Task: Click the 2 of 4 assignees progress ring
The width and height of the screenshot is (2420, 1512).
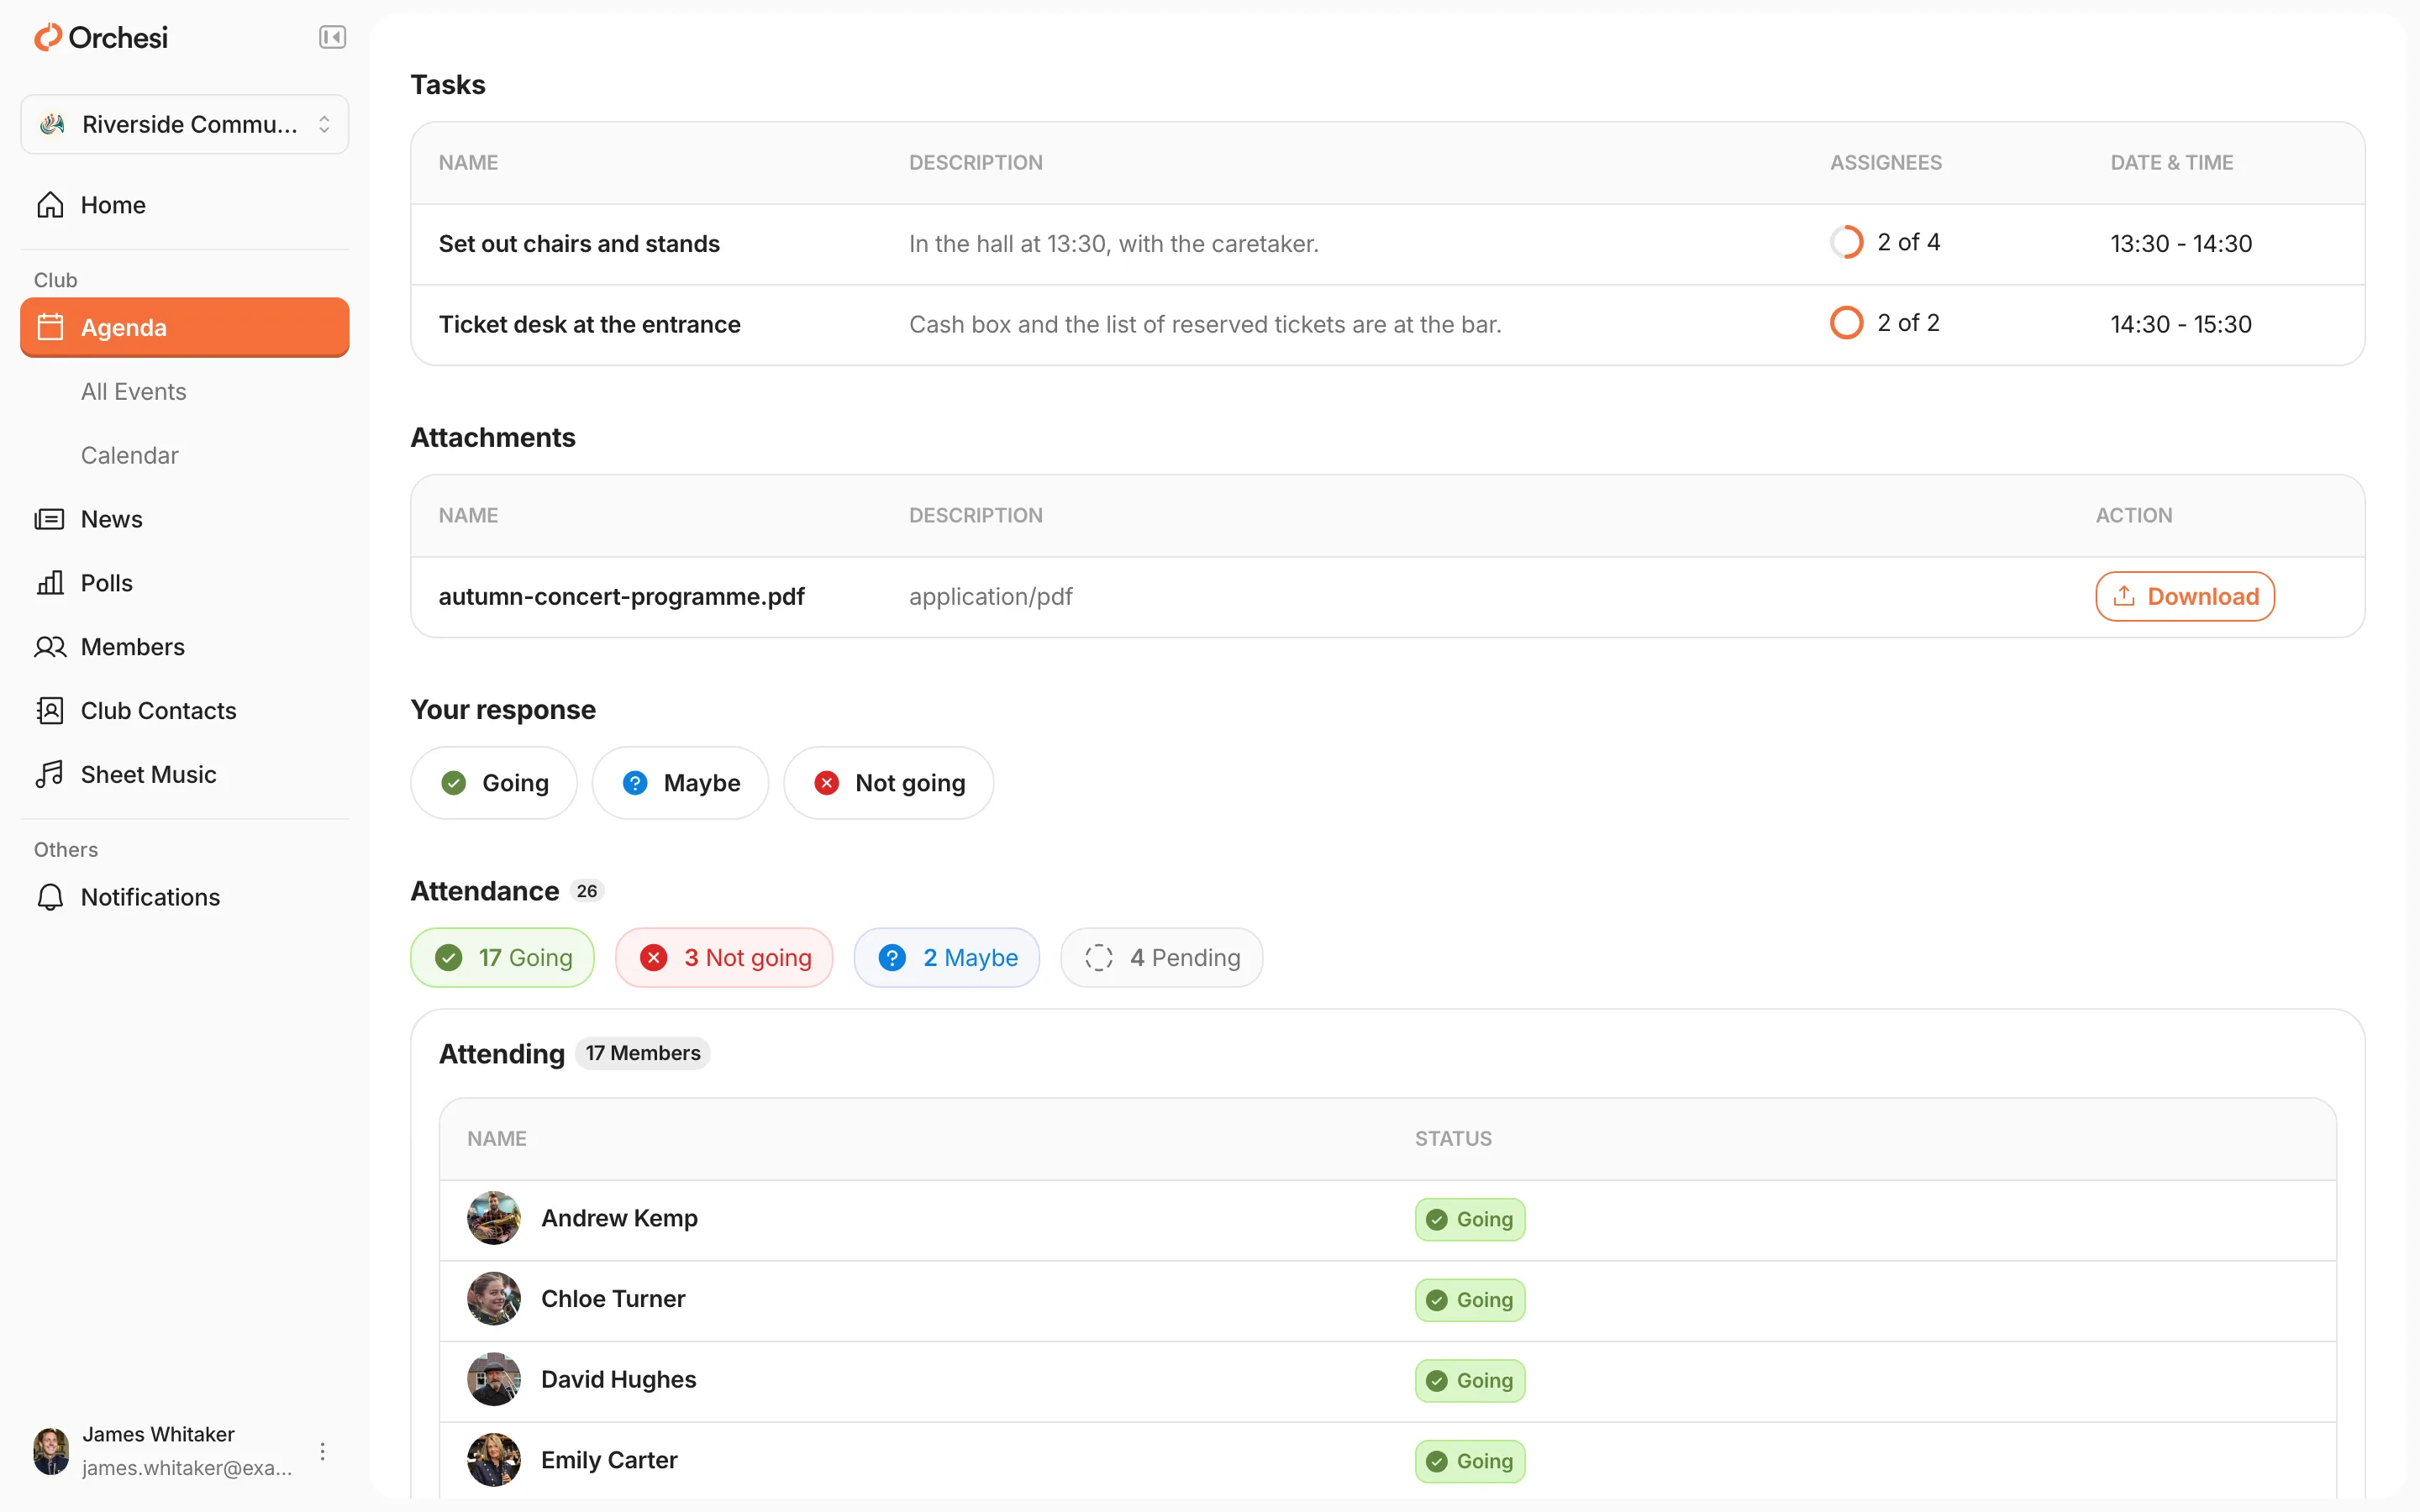Action: point(1846,242)
